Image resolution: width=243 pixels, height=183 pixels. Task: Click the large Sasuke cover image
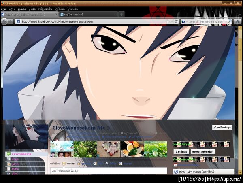[119, 72]
